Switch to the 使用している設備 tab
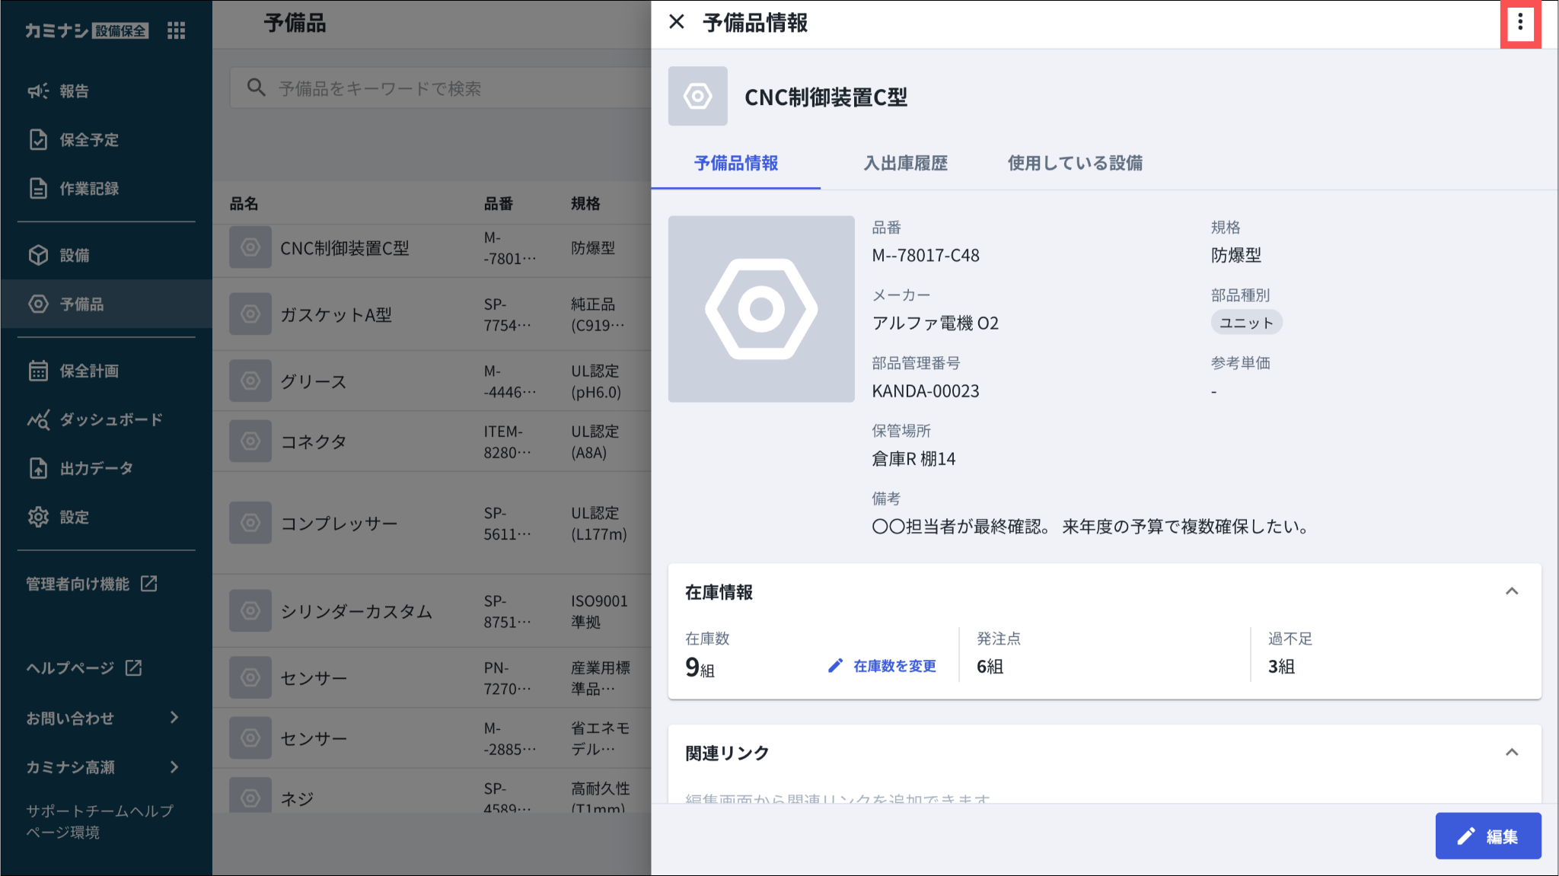Screen dimensions: 1559x876 (x=1075, y=163)
